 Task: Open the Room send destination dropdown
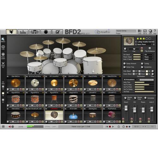pos(149,57)
